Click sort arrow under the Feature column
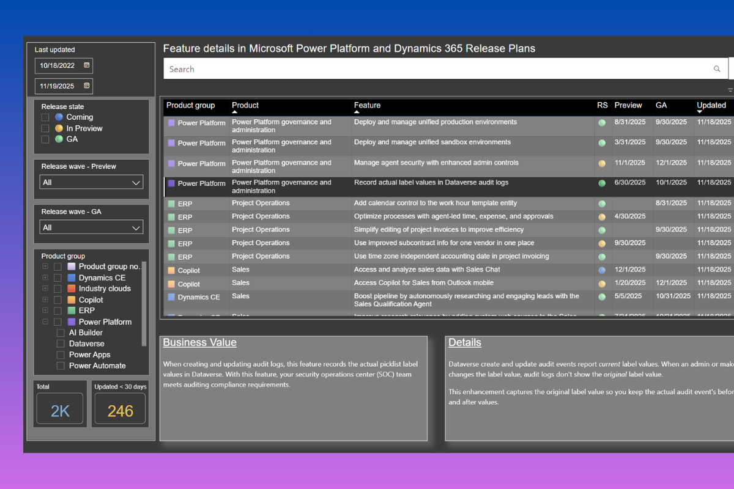734x489 pixels. click(357, 112)
